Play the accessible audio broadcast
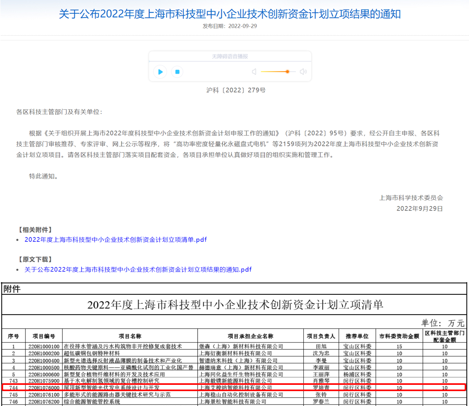Viewport: 469px width, 406px height. click(160, 72)
